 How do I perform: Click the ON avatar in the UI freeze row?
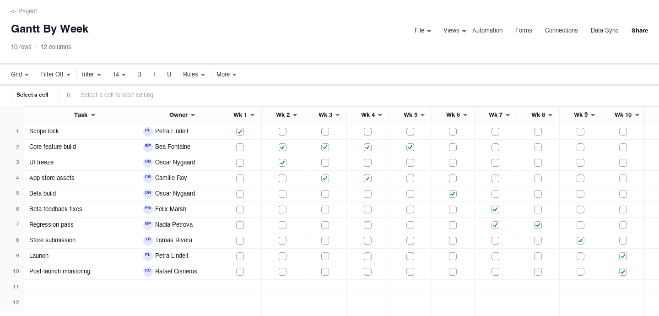pyautogui.click(x=148, y=163)
